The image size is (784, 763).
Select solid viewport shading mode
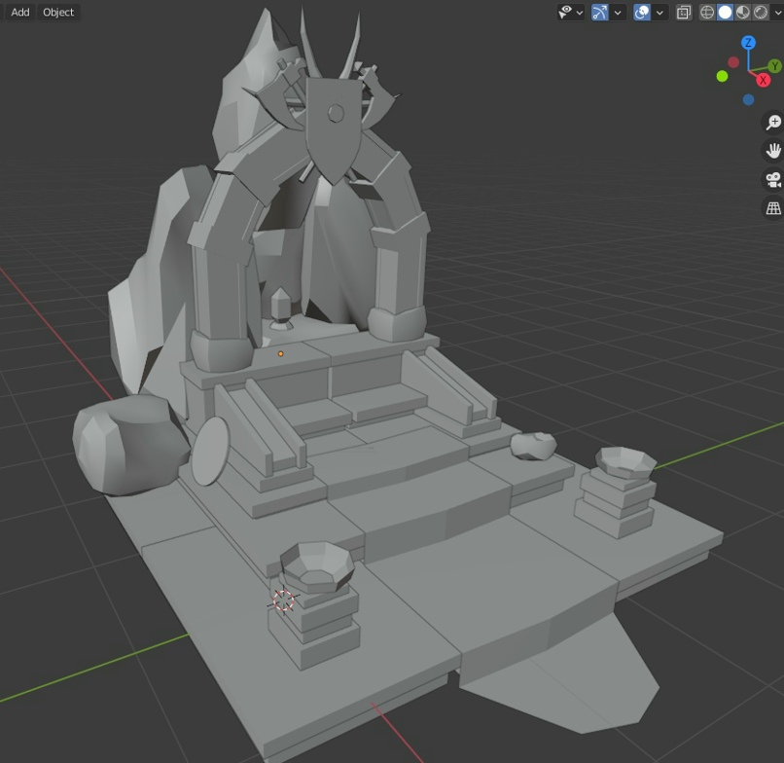(725, 12)
